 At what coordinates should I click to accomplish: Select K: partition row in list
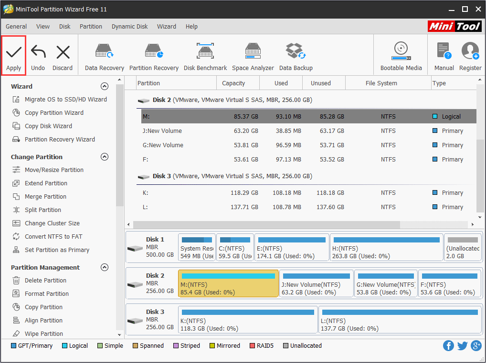point(309,192)
